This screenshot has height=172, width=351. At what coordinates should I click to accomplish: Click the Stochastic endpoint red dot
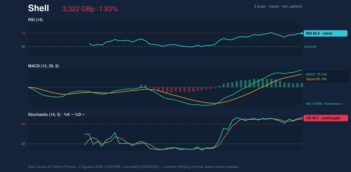302,118
